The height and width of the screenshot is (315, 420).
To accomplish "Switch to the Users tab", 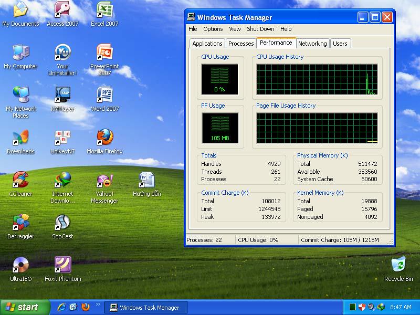I will coord(340,44).
